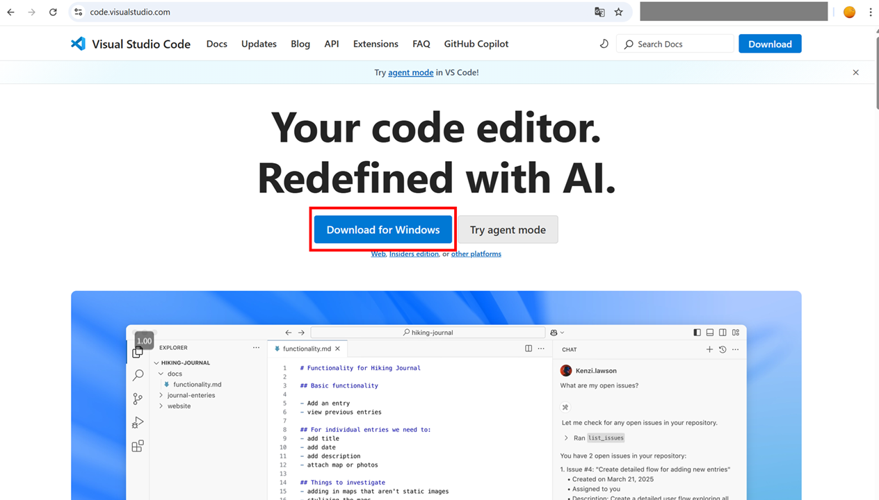The image size is (879, 500).
Task: Select functionality.md in the explorer tree
Action: [x=197, y=384]
